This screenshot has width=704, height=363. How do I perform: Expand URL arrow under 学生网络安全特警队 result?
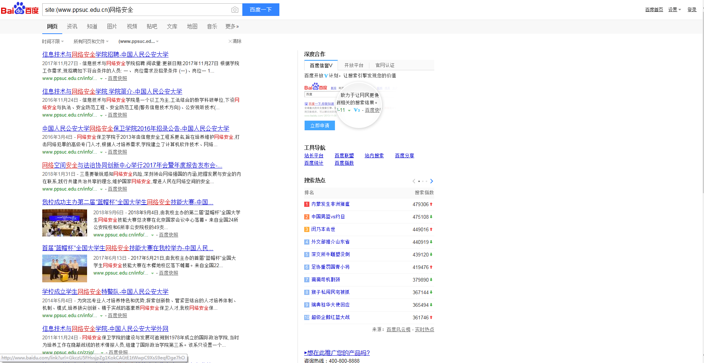(101, 316)
